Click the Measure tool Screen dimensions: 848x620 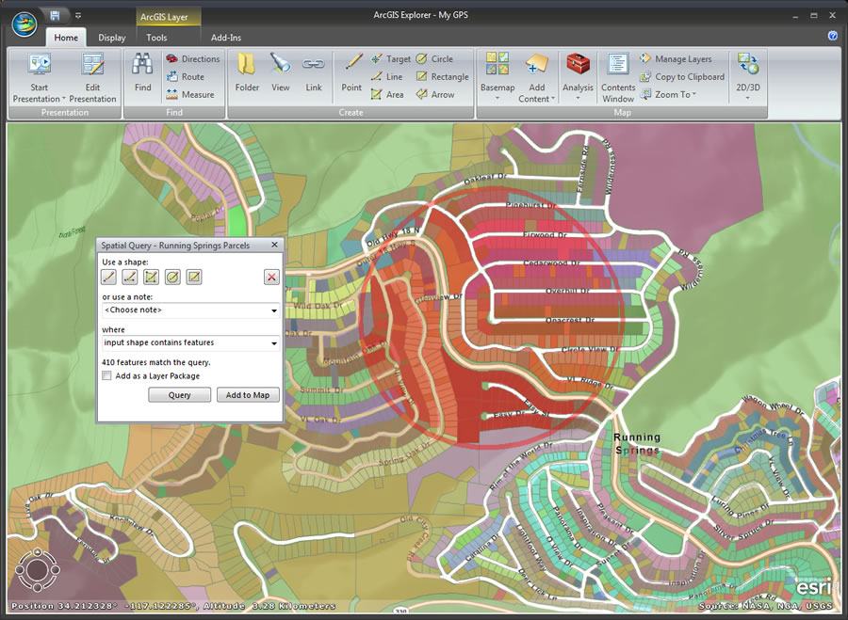point(190,95)
